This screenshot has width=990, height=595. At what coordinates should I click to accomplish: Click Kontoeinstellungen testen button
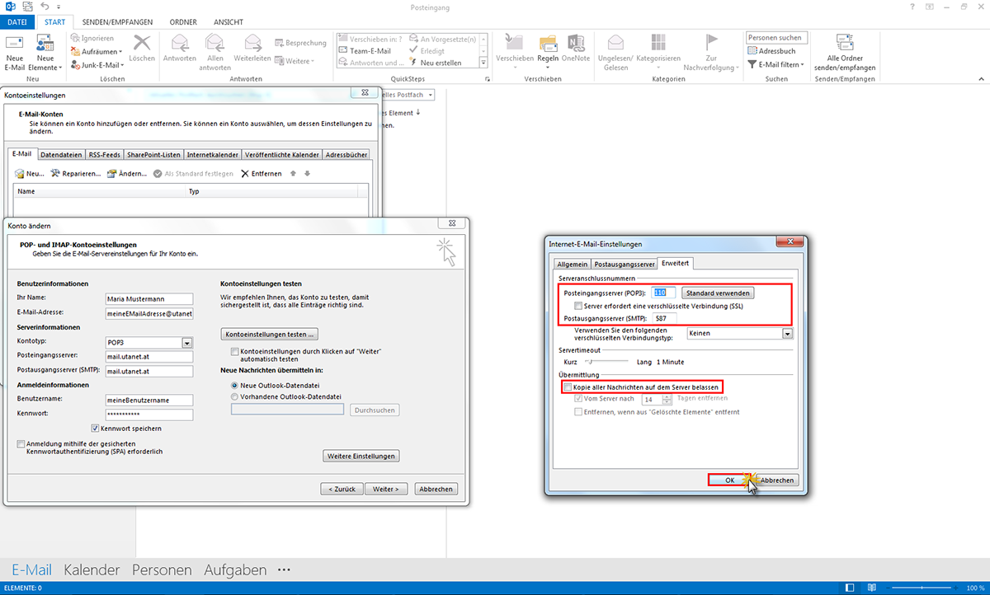(x=270, y=335)
